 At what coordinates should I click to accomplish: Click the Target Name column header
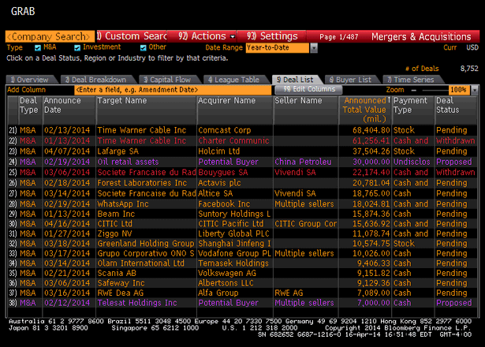pyautogui.click(x=147, y=110)
